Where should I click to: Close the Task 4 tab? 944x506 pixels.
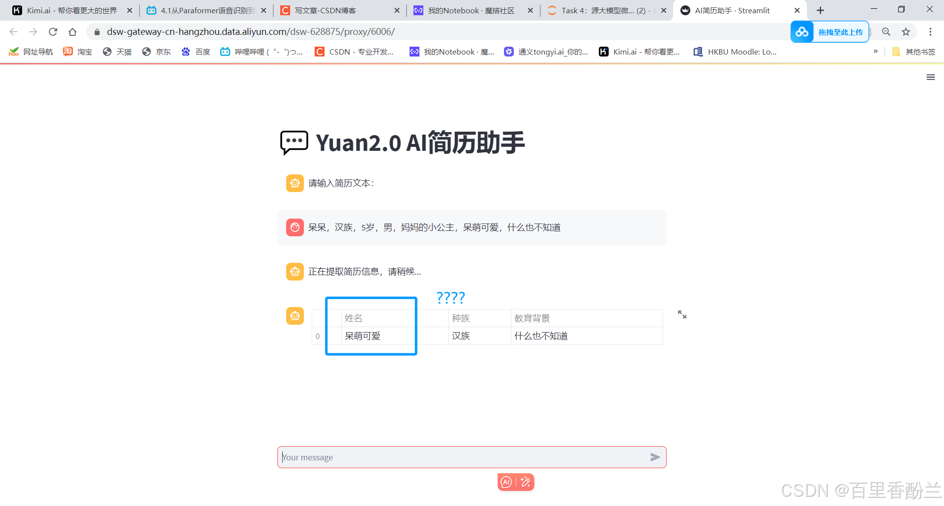(x=663, y=10)
